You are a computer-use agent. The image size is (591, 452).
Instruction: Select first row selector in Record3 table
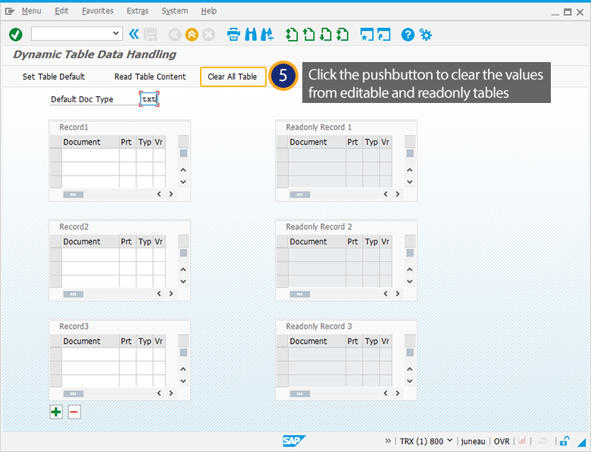56,354
